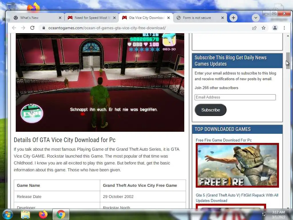Open Gta 5 FitGirl Repack link

coord(237,198)
